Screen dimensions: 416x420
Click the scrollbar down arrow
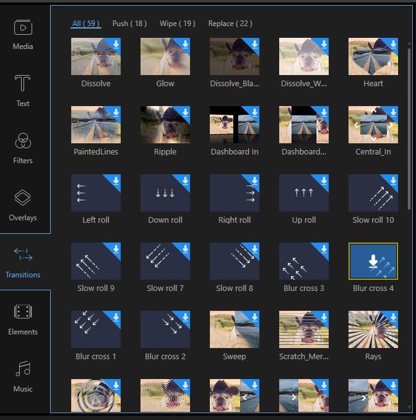pos(409,407)
